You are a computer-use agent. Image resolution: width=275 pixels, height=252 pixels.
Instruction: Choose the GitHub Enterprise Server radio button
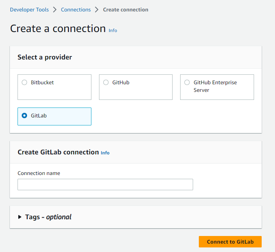(187, 82)
